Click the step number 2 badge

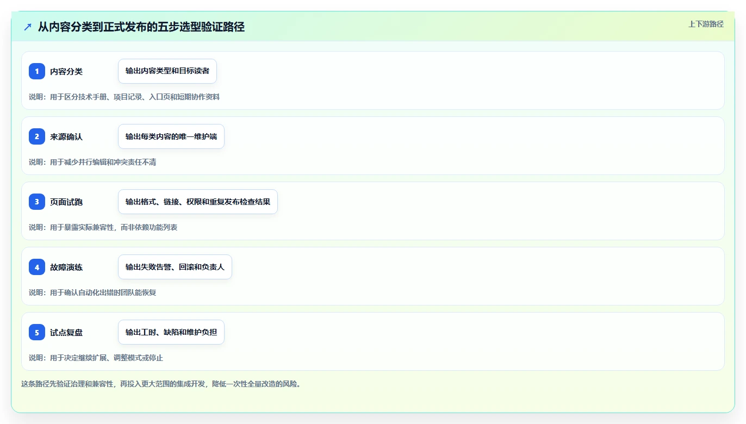coord(37,136)
